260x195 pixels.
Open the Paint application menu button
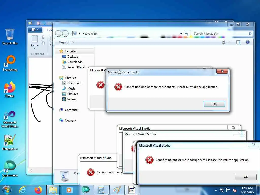click(x=35, y=30)
